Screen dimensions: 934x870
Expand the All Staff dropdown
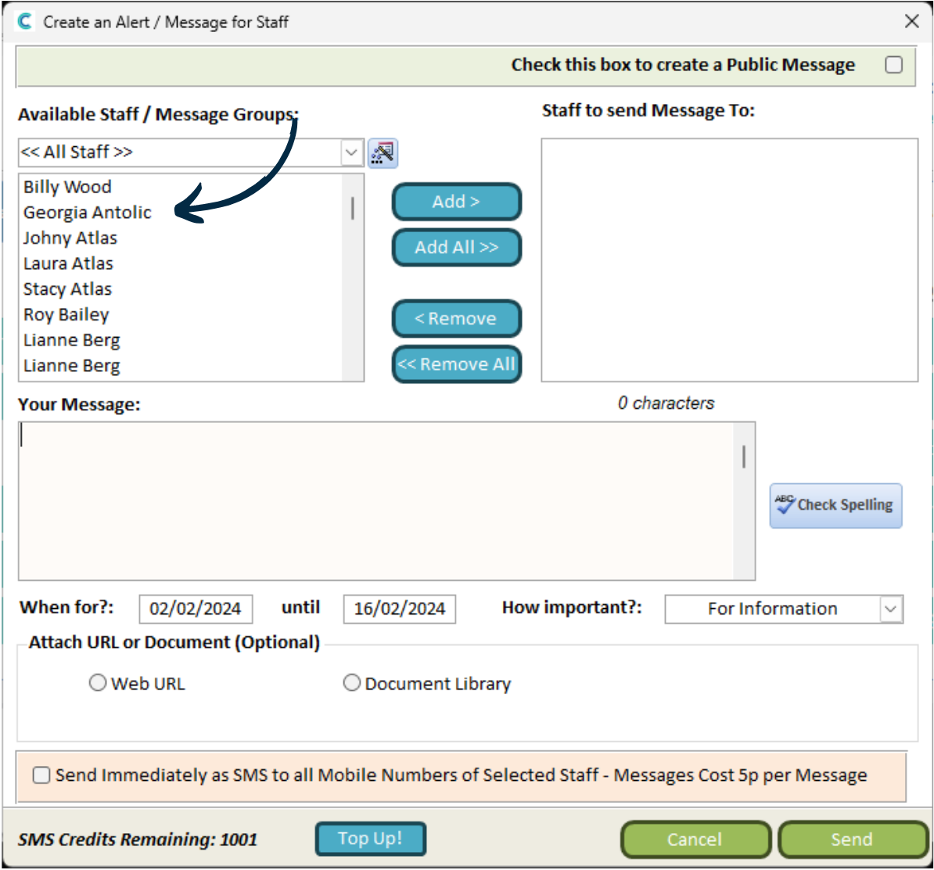(x=351, y=152)
